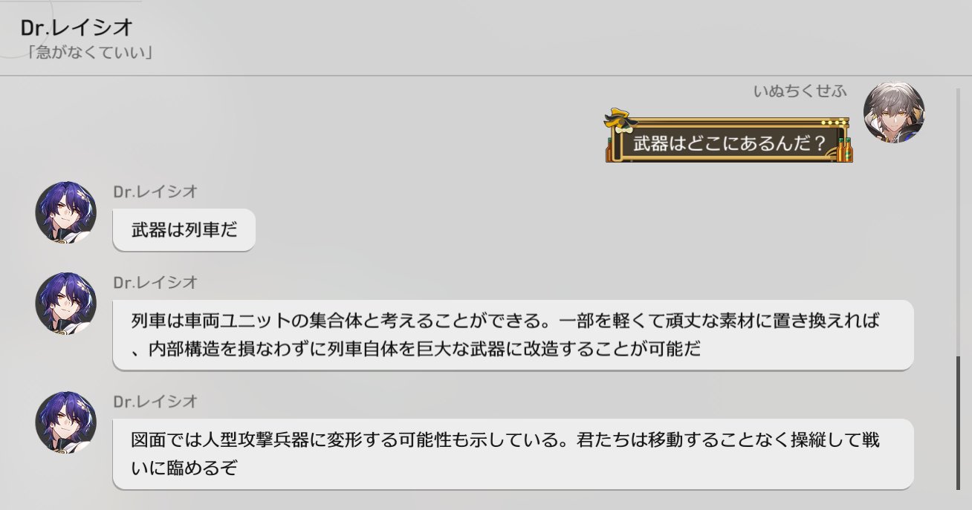
Task: Click sender name above the 図面では message
Action: [x=155, y=402]
